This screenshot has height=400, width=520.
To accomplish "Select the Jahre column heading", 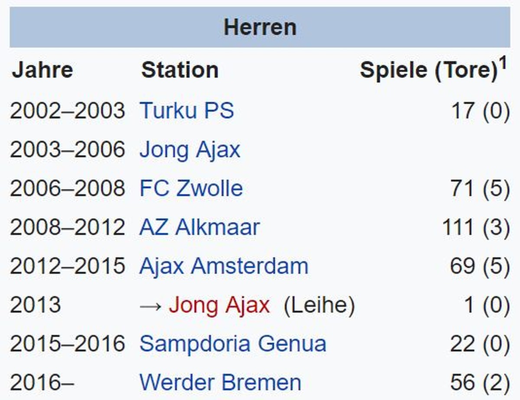I will coord(42,70).
